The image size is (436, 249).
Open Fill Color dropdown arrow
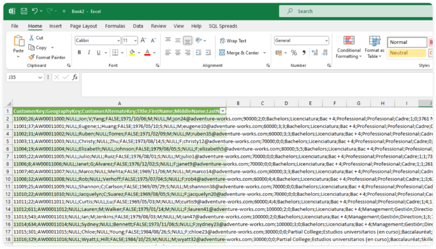tap(139, 53)
